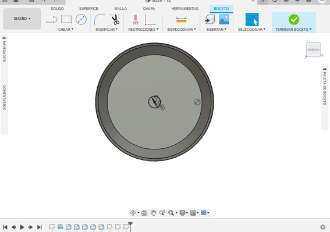Expand the PALETA DE BOCETO panel
This screenshot has width=330, height=232.
325,87
